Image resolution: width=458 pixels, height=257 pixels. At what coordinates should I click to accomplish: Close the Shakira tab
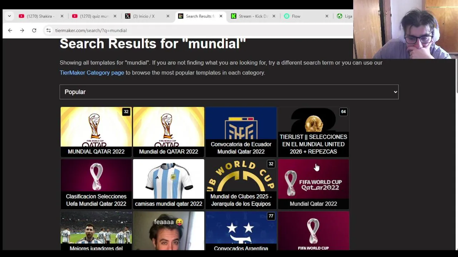62,16
